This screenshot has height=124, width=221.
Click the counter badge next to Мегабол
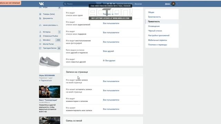(58, 40)
